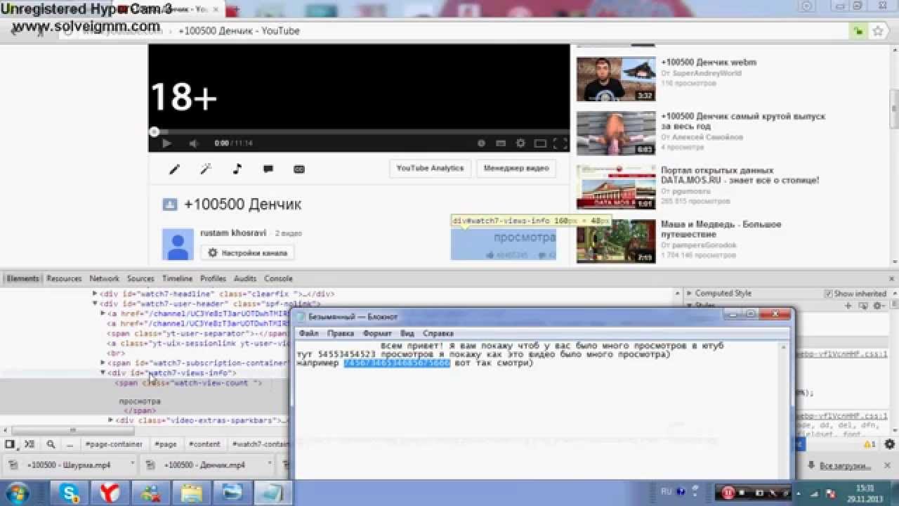The height and width of the screenshot is (506, 899).
Task: Open the rustam khosravi channel link
Action: tap(234, 233)
